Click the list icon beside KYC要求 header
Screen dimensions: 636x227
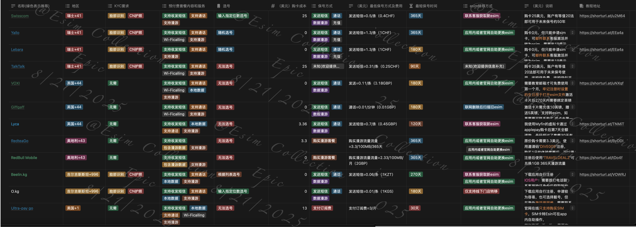point(110,6)
